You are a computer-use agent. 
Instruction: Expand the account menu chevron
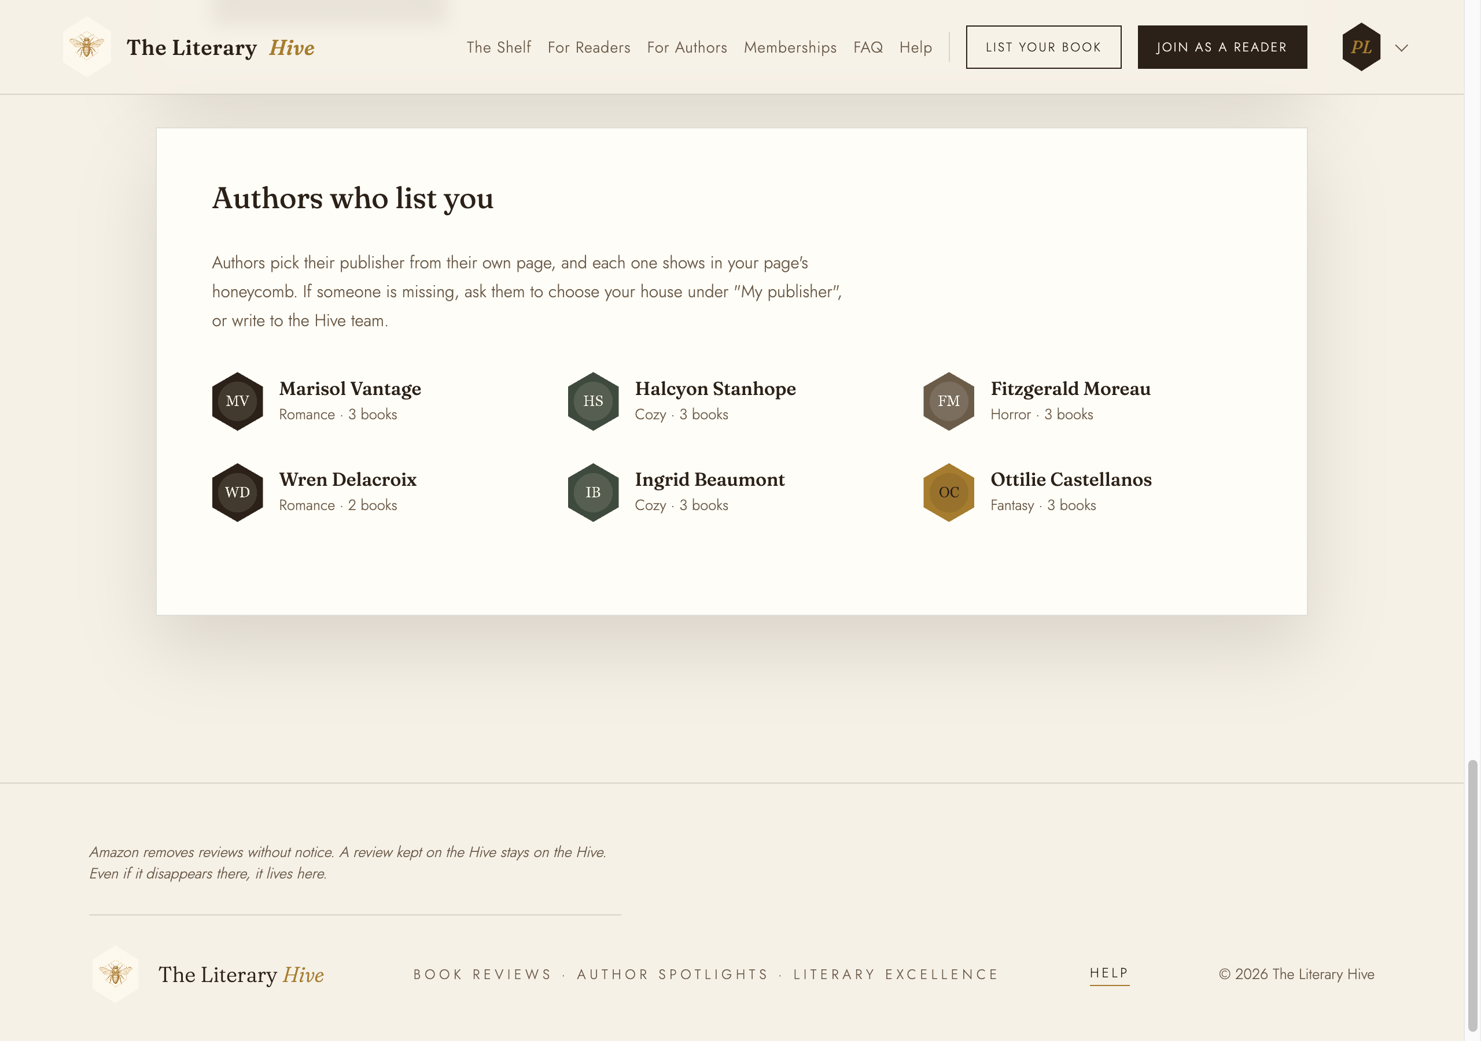(1401, 48)
